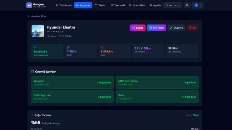Click the share icon in Paylaş button
This screenshot has width=232, height=130.
click(133, 28)
